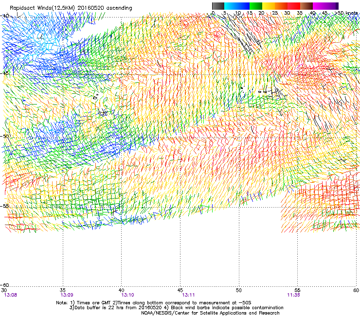The height and width of the screenshot is (316, 360).
Task: Click the '0' label under the color bar
Action: [x=213, y=13]
